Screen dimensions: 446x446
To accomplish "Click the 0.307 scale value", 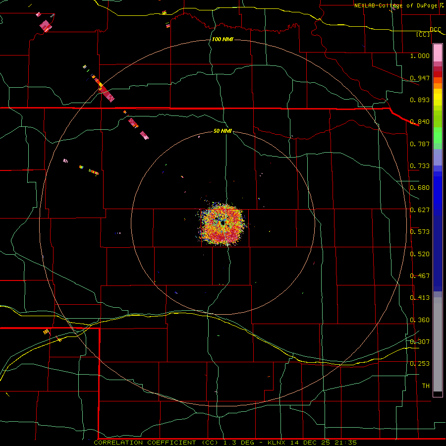I will click(420, 342).
